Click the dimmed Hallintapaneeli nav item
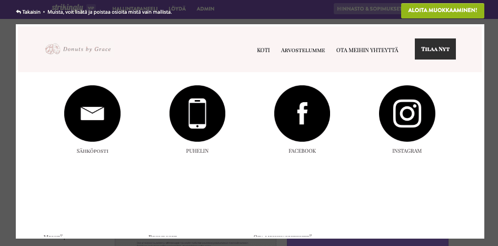 click(135, 8)
